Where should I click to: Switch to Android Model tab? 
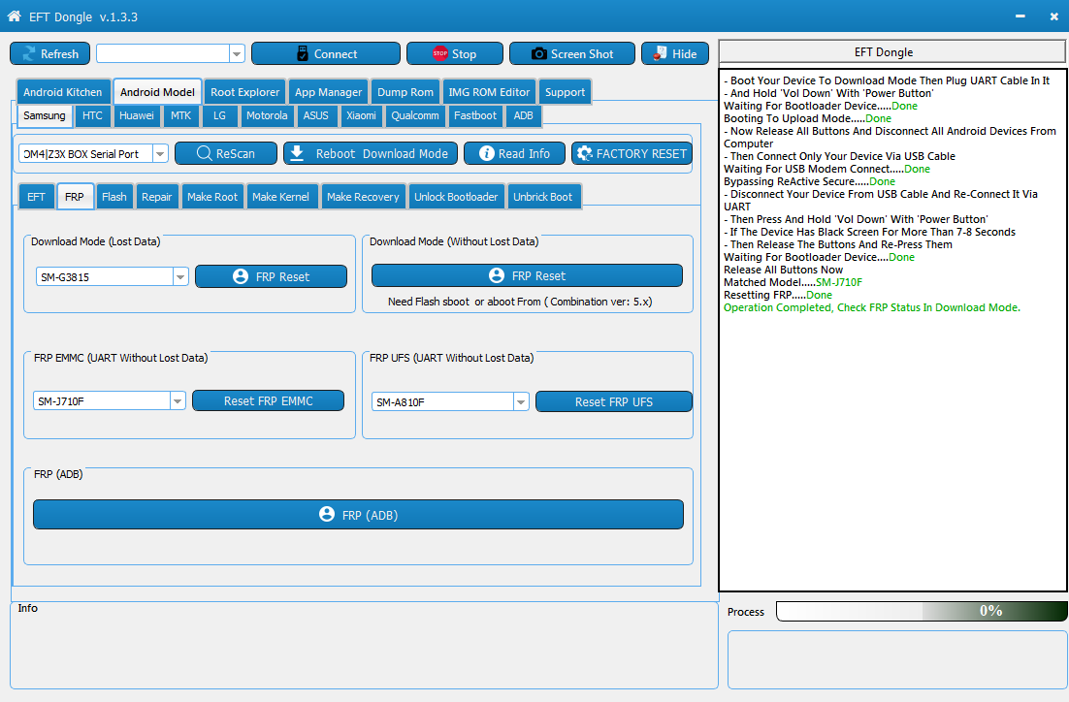(157, 92)
